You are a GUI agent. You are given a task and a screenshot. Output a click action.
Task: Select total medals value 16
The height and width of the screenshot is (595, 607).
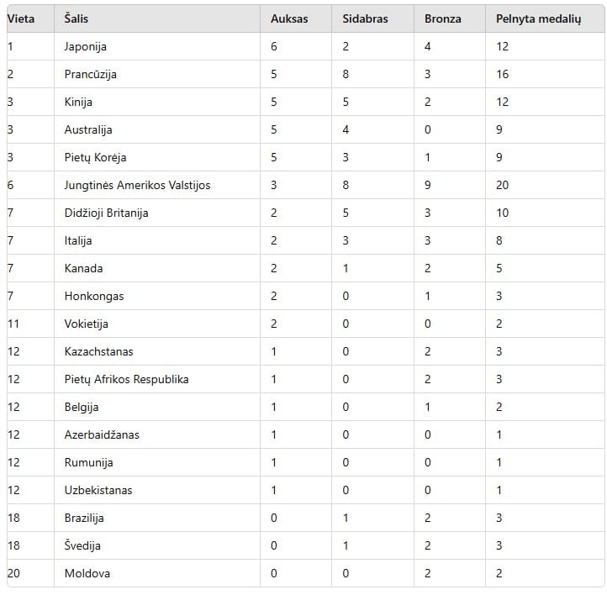pos(502,74)
